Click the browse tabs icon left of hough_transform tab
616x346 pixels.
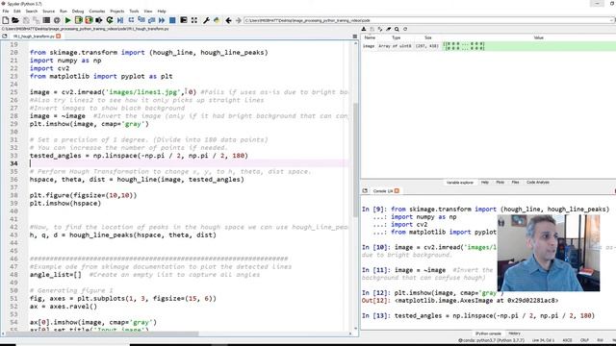tap(5, 37)
